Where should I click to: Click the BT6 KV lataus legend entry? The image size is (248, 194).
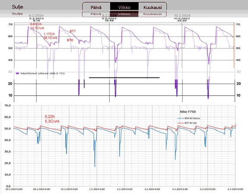[x=189, y=118]
